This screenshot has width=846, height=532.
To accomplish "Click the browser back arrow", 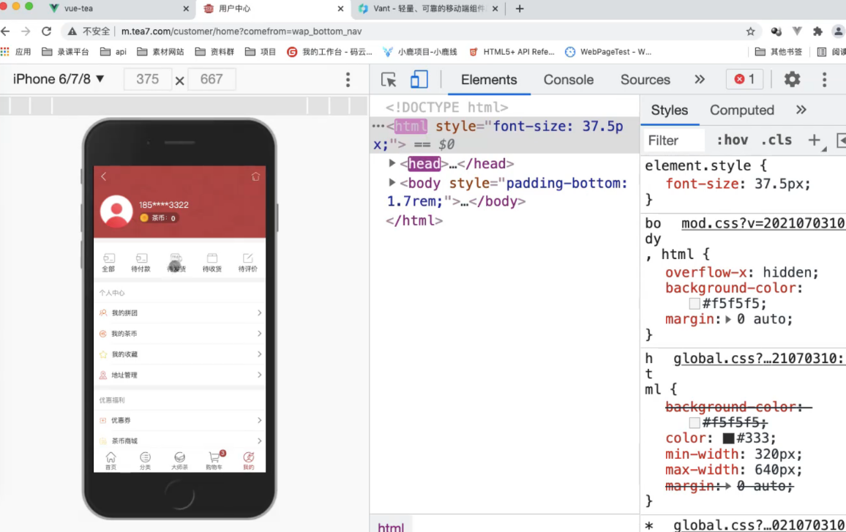I will point(5,31).
